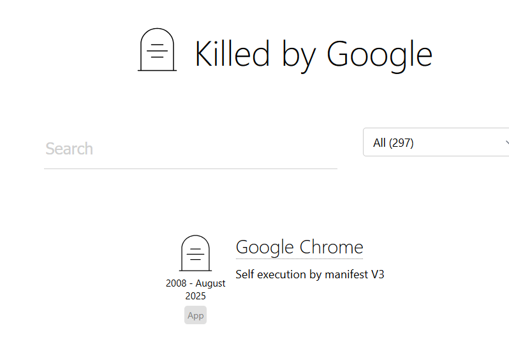
Task: Click the "Self execution by manifest V3" description
Action: coord(309,274)
